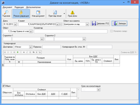Add new row with green plus
This screenshot has height=105, width=140.
click(18, 52)
